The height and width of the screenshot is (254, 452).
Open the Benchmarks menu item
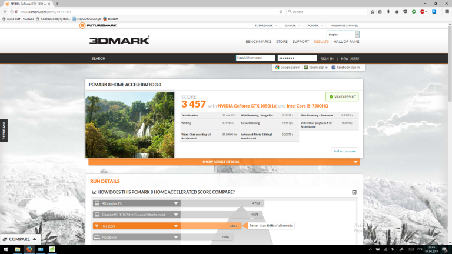point(258,42)
